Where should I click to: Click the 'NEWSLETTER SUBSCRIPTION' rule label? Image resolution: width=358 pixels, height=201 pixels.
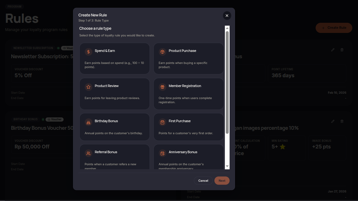coord(33,48)
